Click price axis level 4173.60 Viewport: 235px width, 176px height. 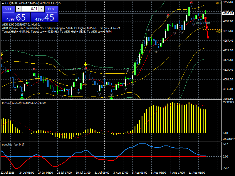(x=228, y=60)
